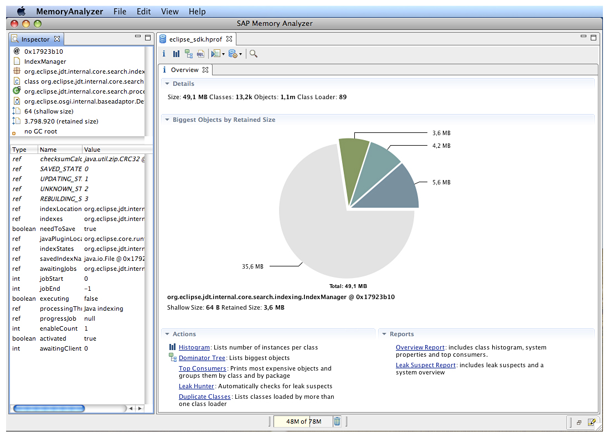Select the Inspector tab
Screen dimensions: 609x437
[x=35, y=39]
